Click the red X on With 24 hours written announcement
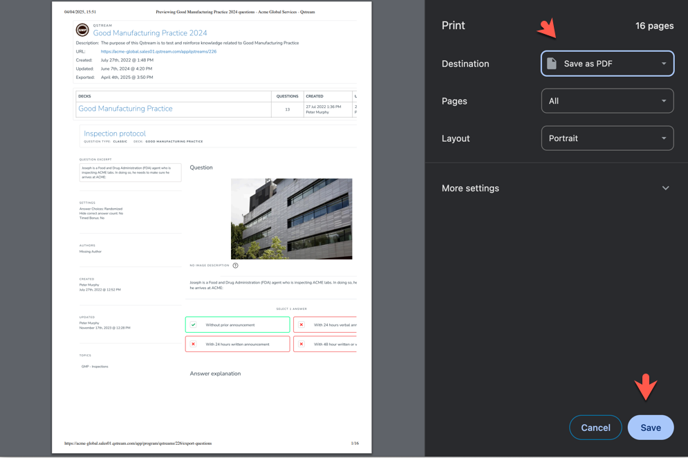 point(194,345)
